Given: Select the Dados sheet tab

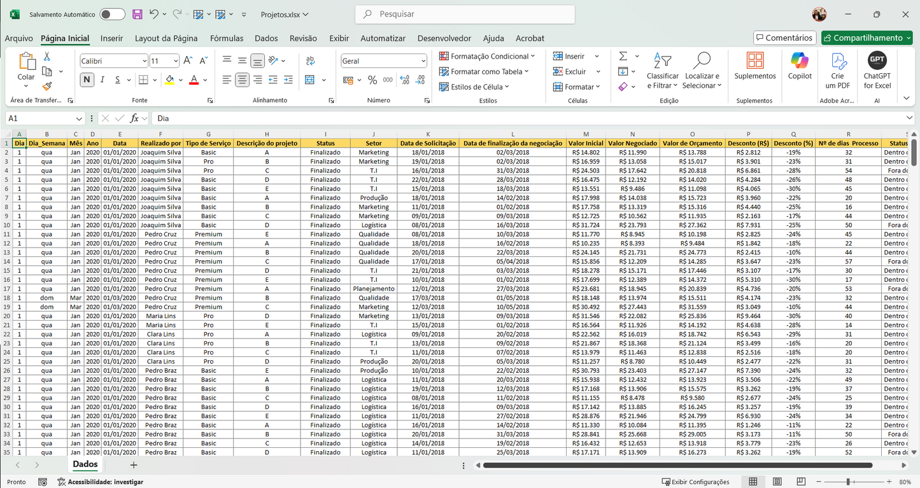Looking at the screenshot, I should click(x=85, y=464).
